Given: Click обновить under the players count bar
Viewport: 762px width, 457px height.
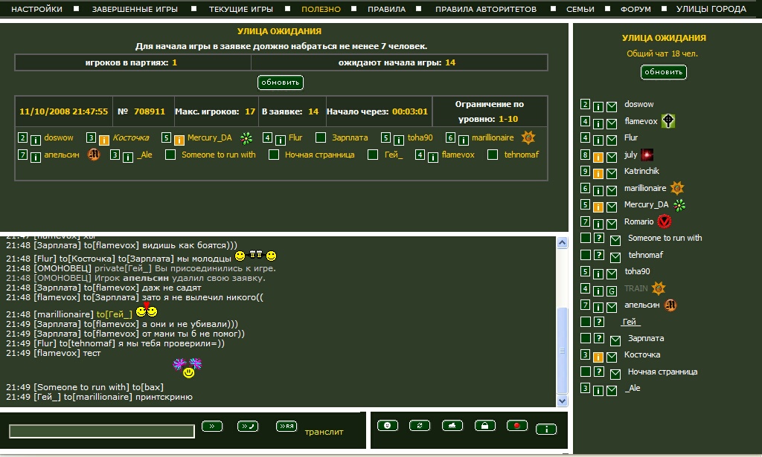Looking at the screenshot, I should click(281, 82).
